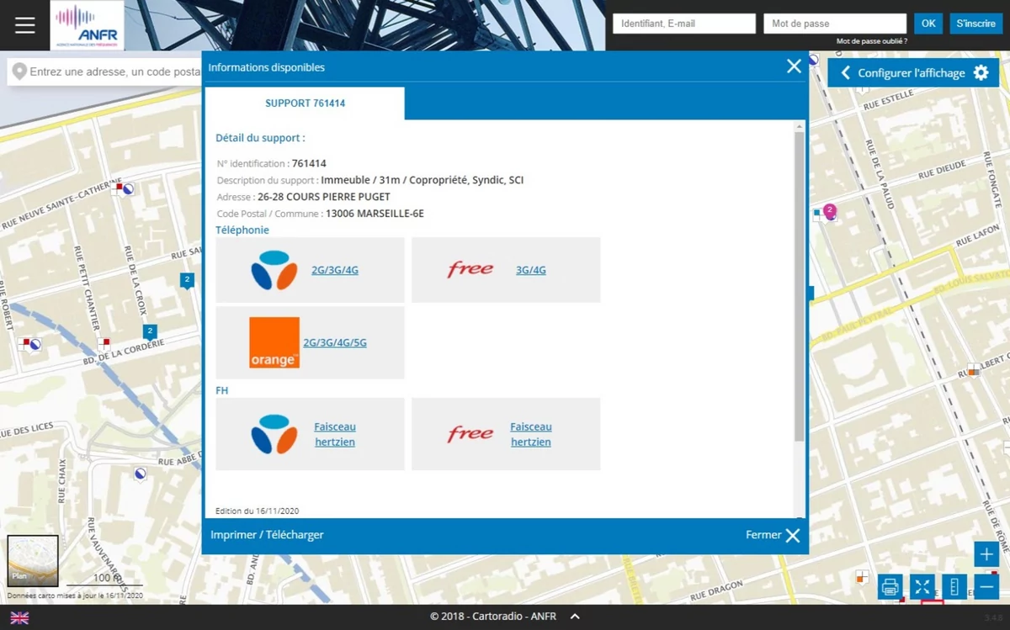
Task: Expand the footer chevron beside Cartoradio - ANFR
Action: [x=575, y=617]
